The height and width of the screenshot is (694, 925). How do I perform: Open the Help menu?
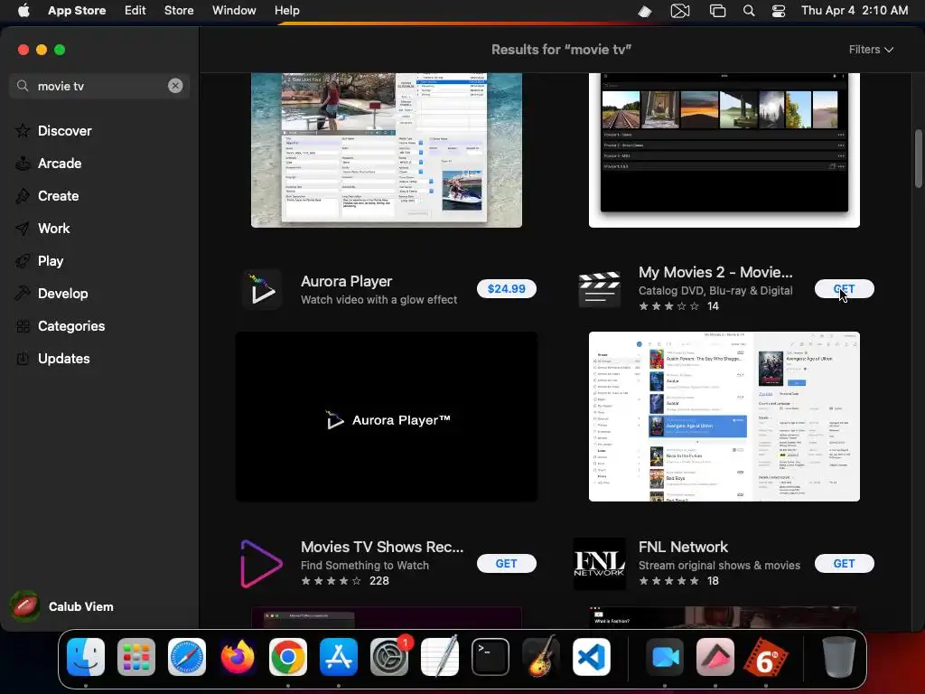286,11
